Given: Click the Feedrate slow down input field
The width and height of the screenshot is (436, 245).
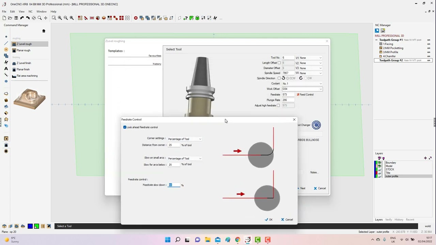Looking at the screenshot, I should [174, 185].
